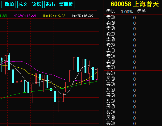162x126 pixels.
Task: Click the last red candlestick on chart
Action: [97, 74]
